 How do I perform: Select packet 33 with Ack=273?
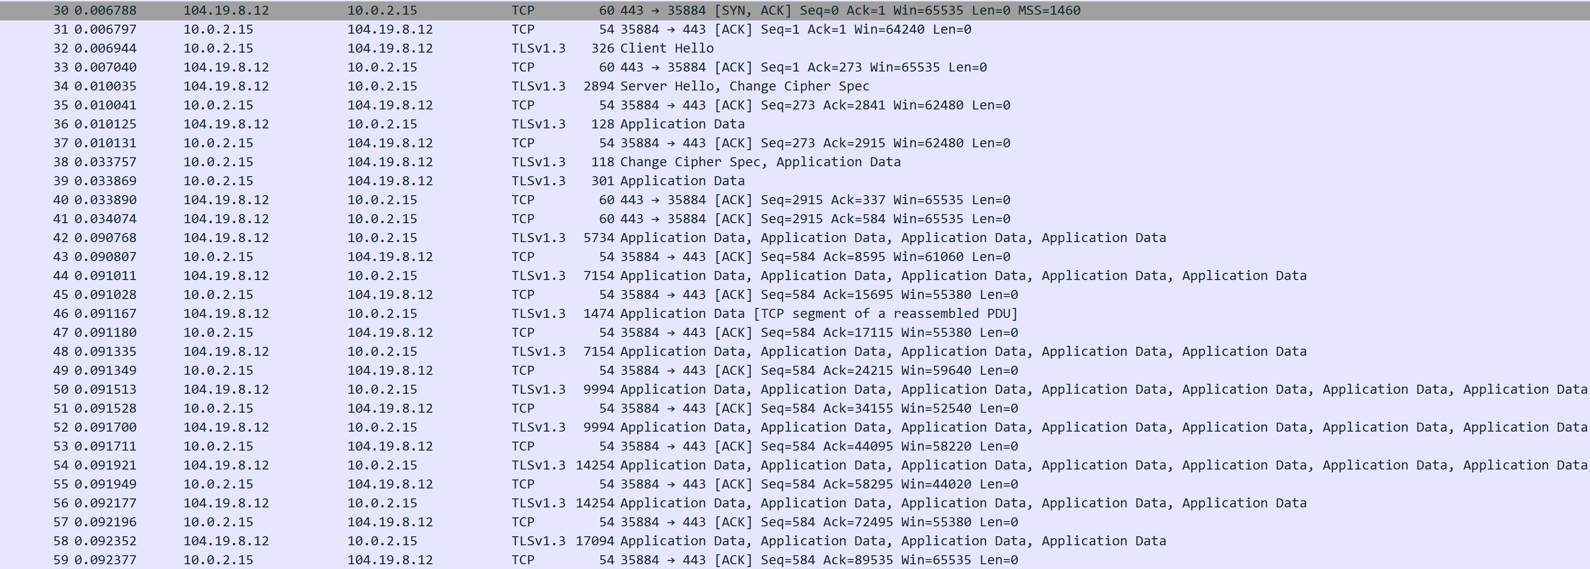(x=795, y=67)
